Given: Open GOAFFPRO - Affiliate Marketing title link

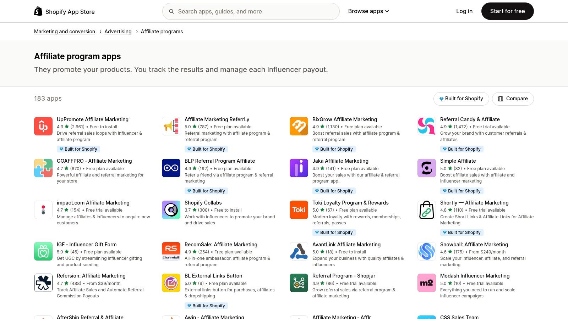Looking at the screenshot, I should pyautogui.click(x=94, y=161).
